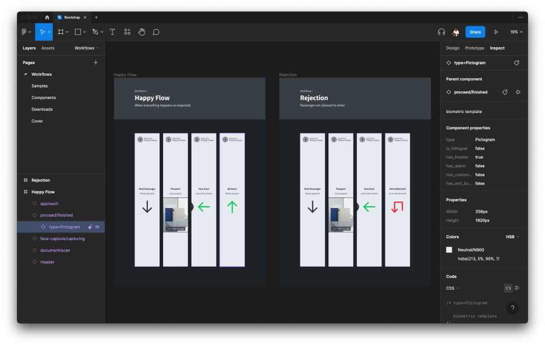Switch to the Prototype tab
545x346 pixels.
[474, 48]
